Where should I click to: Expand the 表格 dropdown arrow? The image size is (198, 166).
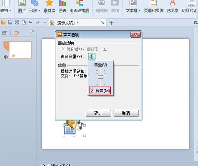tap(10, 11)
